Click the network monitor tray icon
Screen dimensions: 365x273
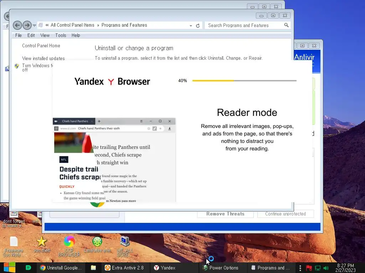coord(318,268)
